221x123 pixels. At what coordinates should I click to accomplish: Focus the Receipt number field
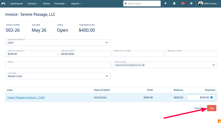tap(191, 54)
